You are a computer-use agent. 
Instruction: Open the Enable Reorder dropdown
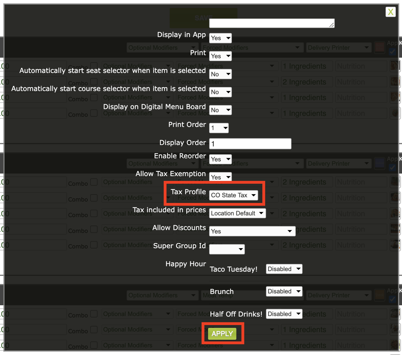[220, 159]
